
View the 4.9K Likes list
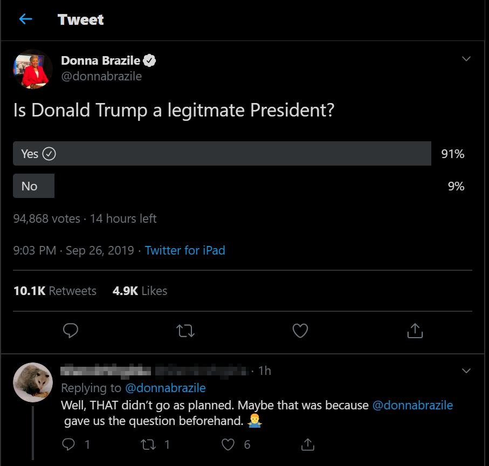tap(140, 291)
